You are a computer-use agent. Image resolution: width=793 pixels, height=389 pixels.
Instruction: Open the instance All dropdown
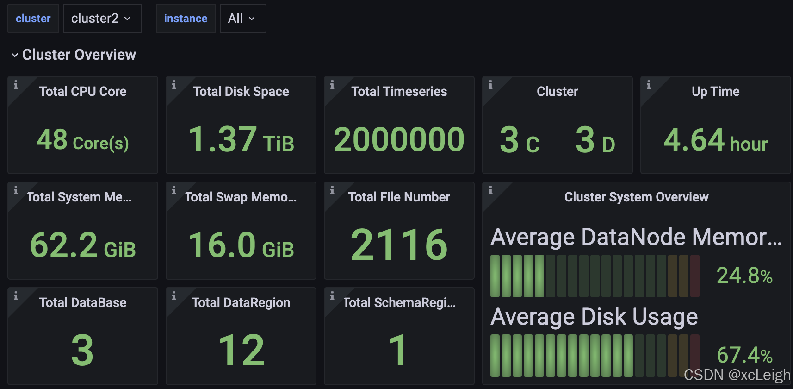[243, 19]
